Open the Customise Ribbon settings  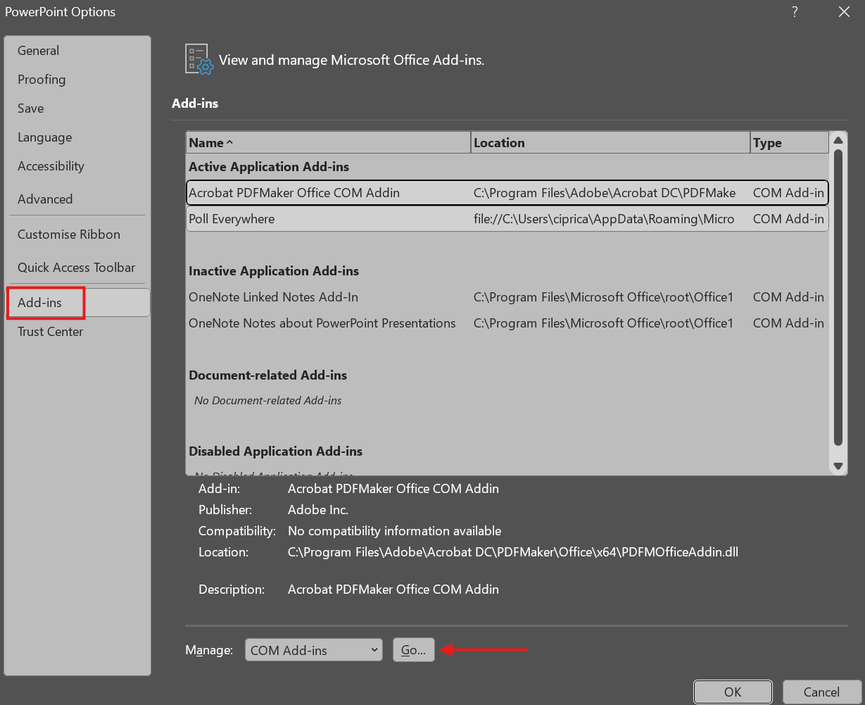[68, 234]
